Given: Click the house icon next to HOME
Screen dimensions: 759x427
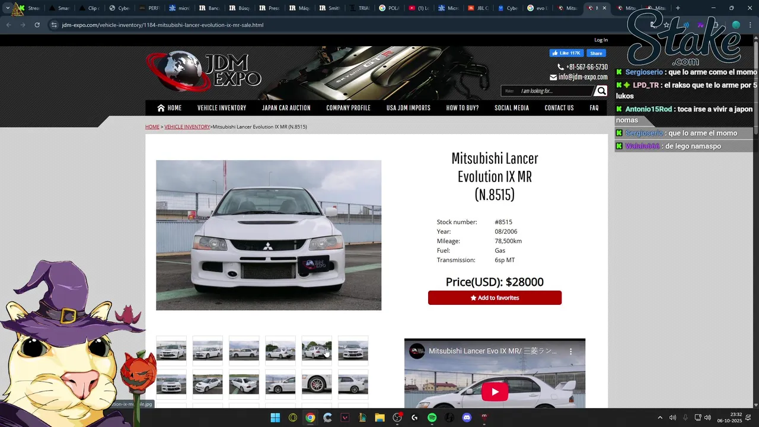Looking at the screenshot, I should click(161, 108).
